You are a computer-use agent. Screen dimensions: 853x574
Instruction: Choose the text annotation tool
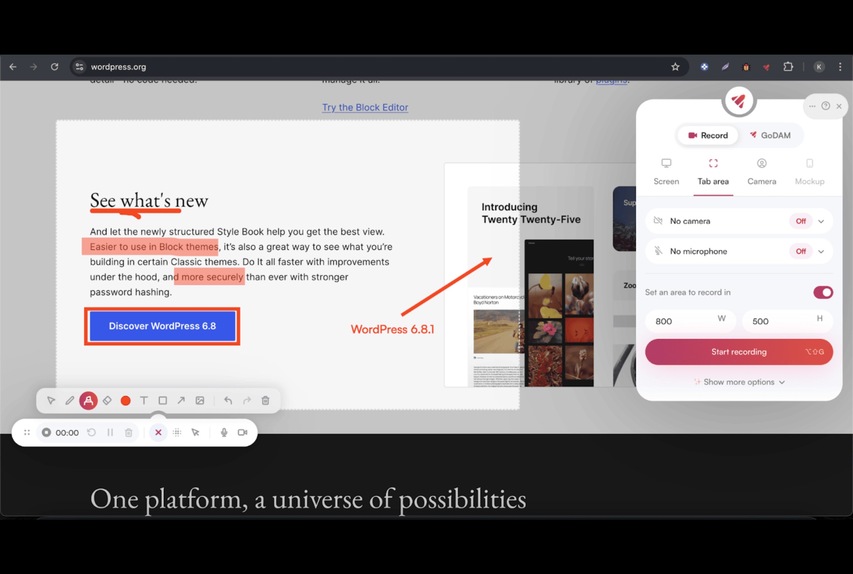(144, 400)
